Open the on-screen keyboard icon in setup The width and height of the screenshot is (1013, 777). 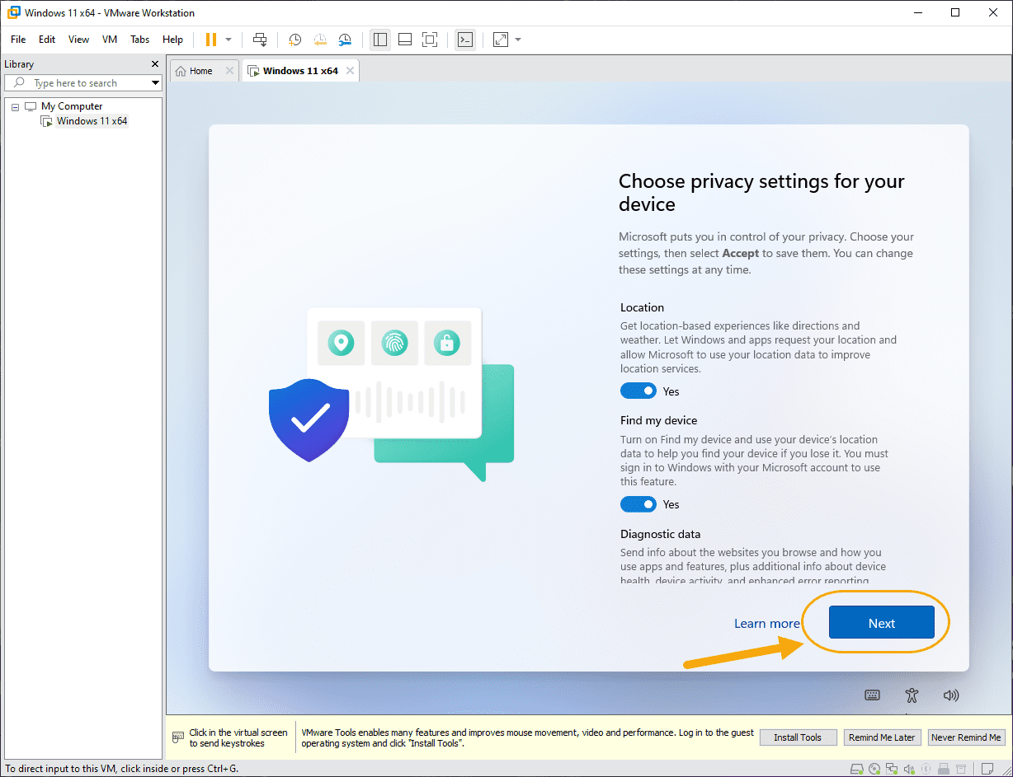tap(872, 695)
